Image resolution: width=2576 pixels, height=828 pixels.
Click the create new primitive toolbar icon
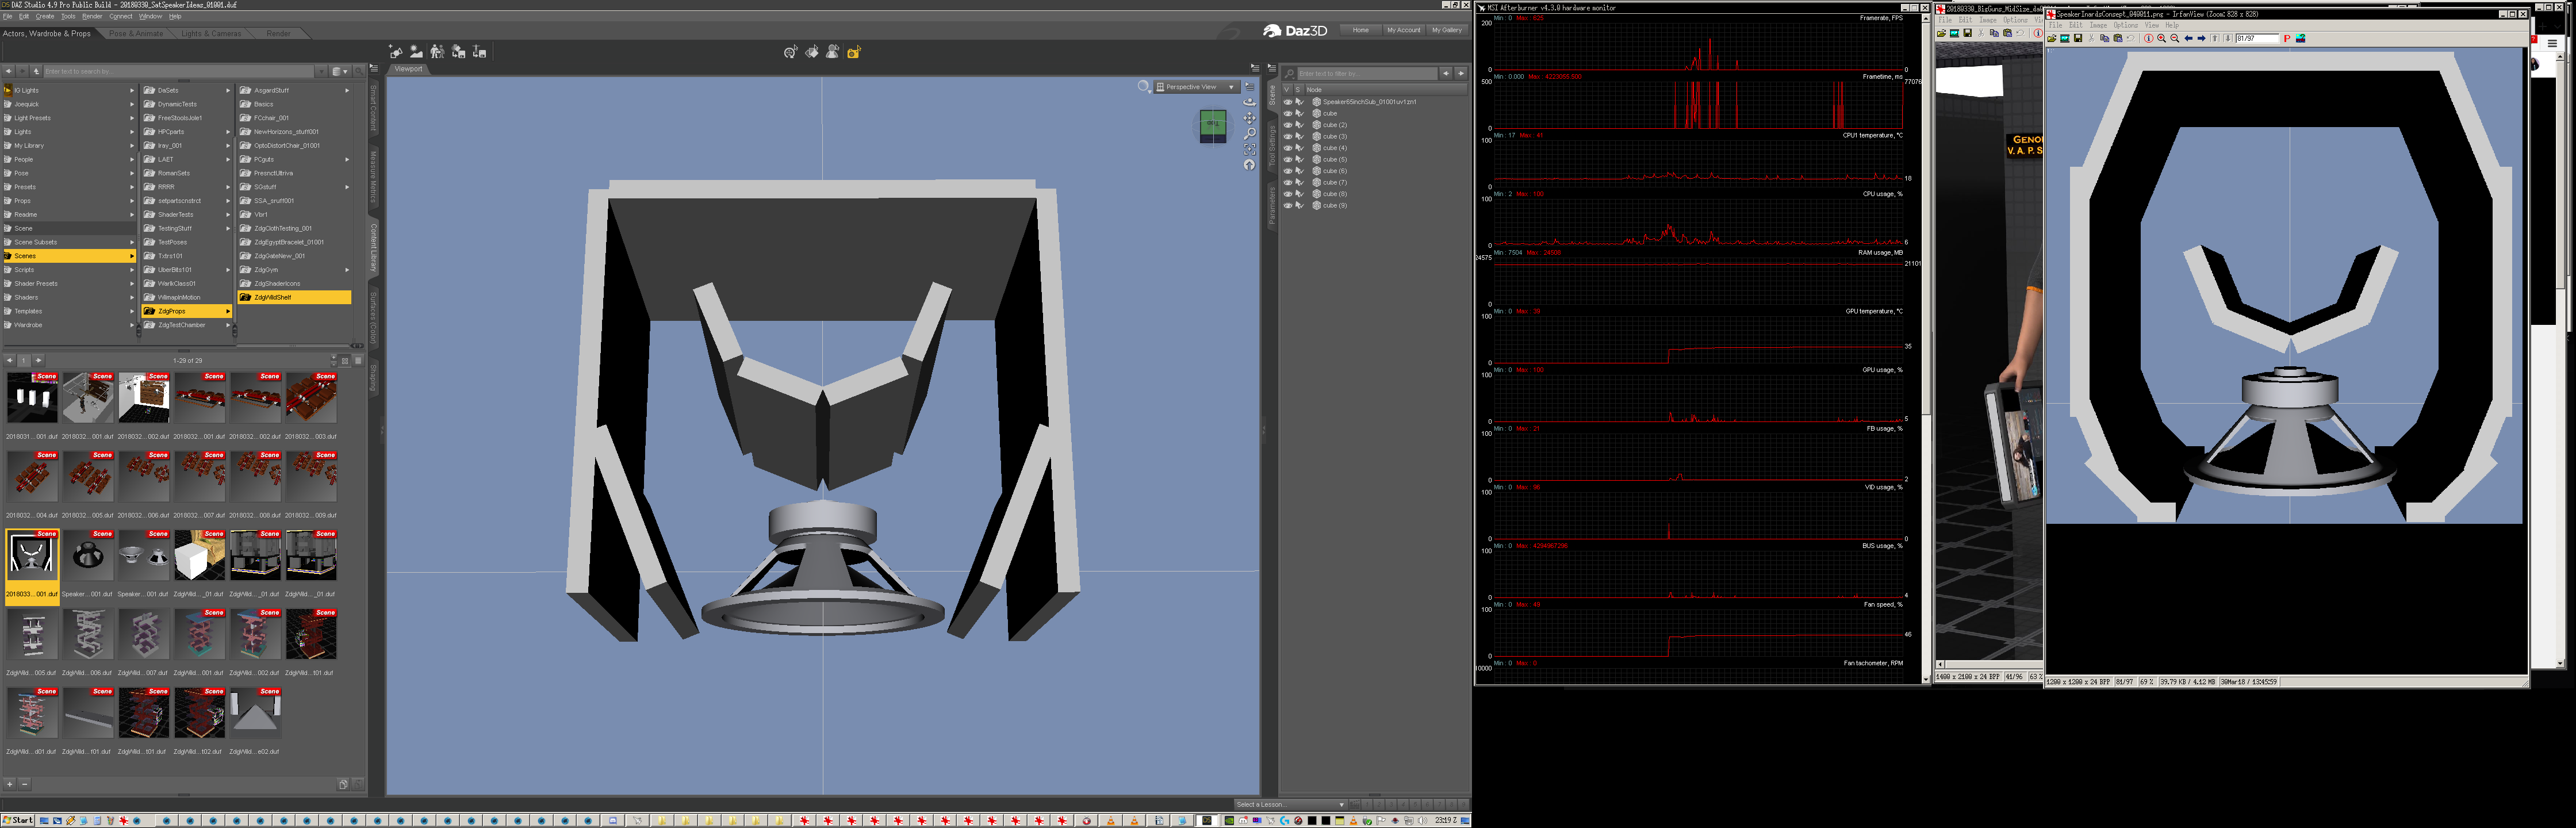[395, 52]
